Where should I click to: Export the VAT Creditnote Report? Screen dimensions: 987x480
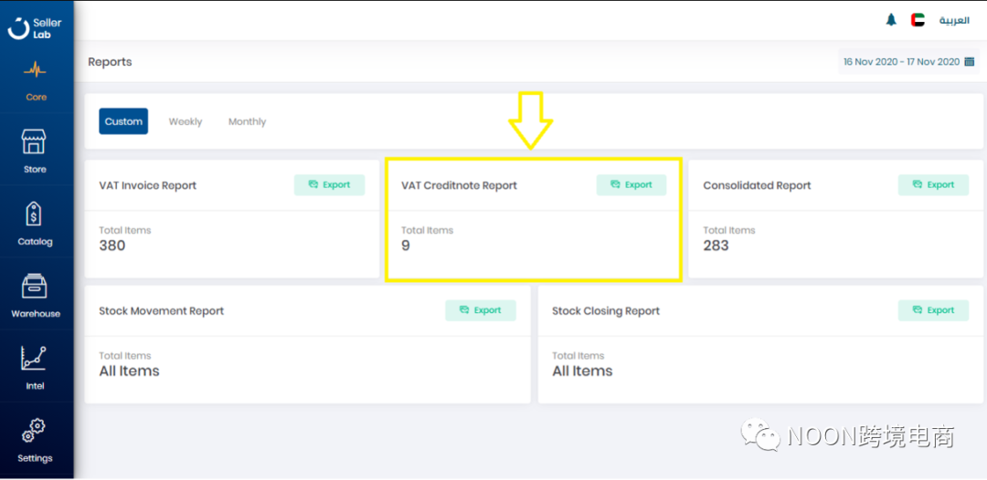pos(631,185)
